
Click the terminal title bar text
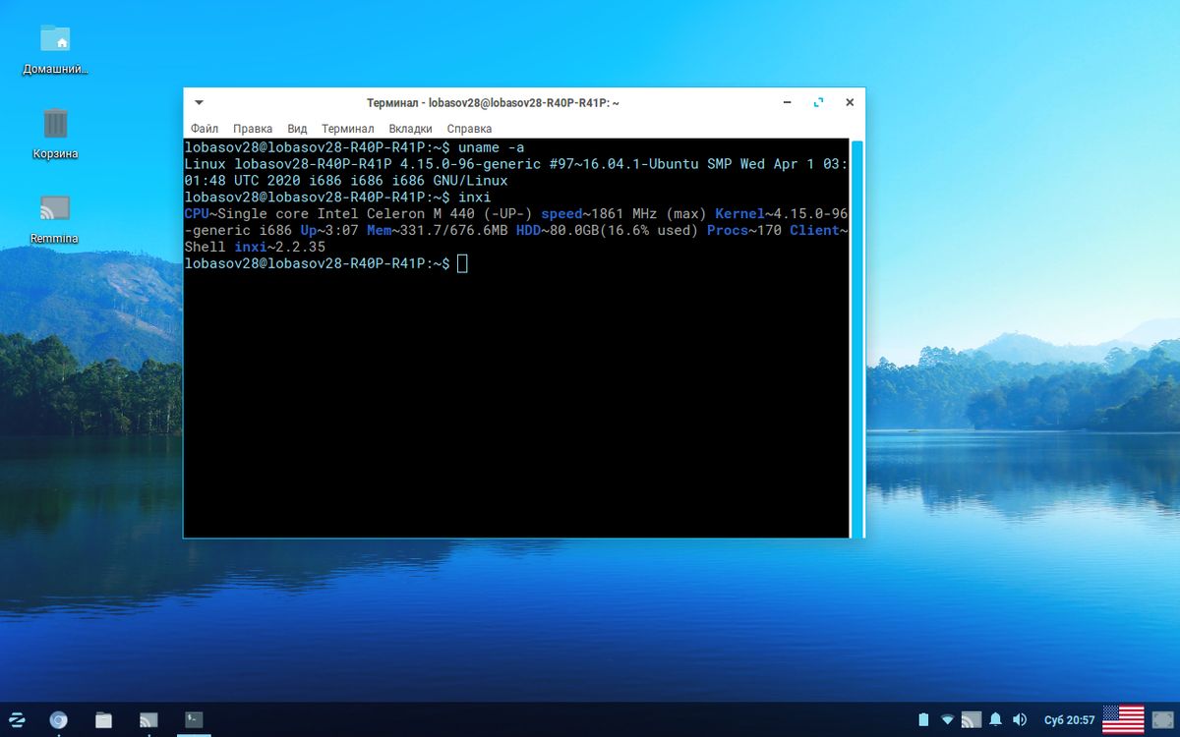[x=493, y=102]
